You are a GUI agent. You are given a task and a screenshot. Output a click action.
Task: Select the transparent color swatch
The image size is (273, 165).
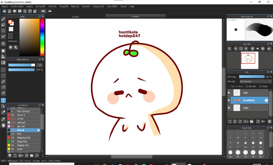[11, 29]
